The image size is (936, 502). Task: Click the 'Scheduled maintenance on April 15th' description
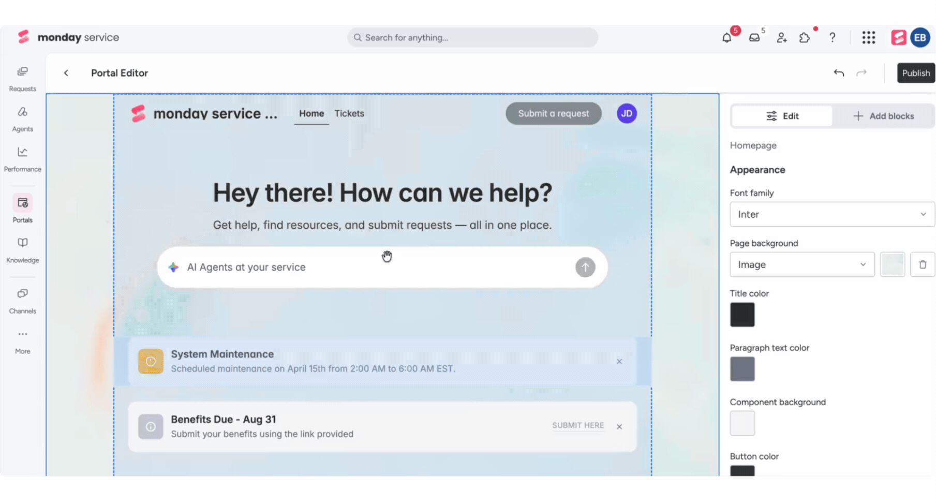tap(313, 368)
